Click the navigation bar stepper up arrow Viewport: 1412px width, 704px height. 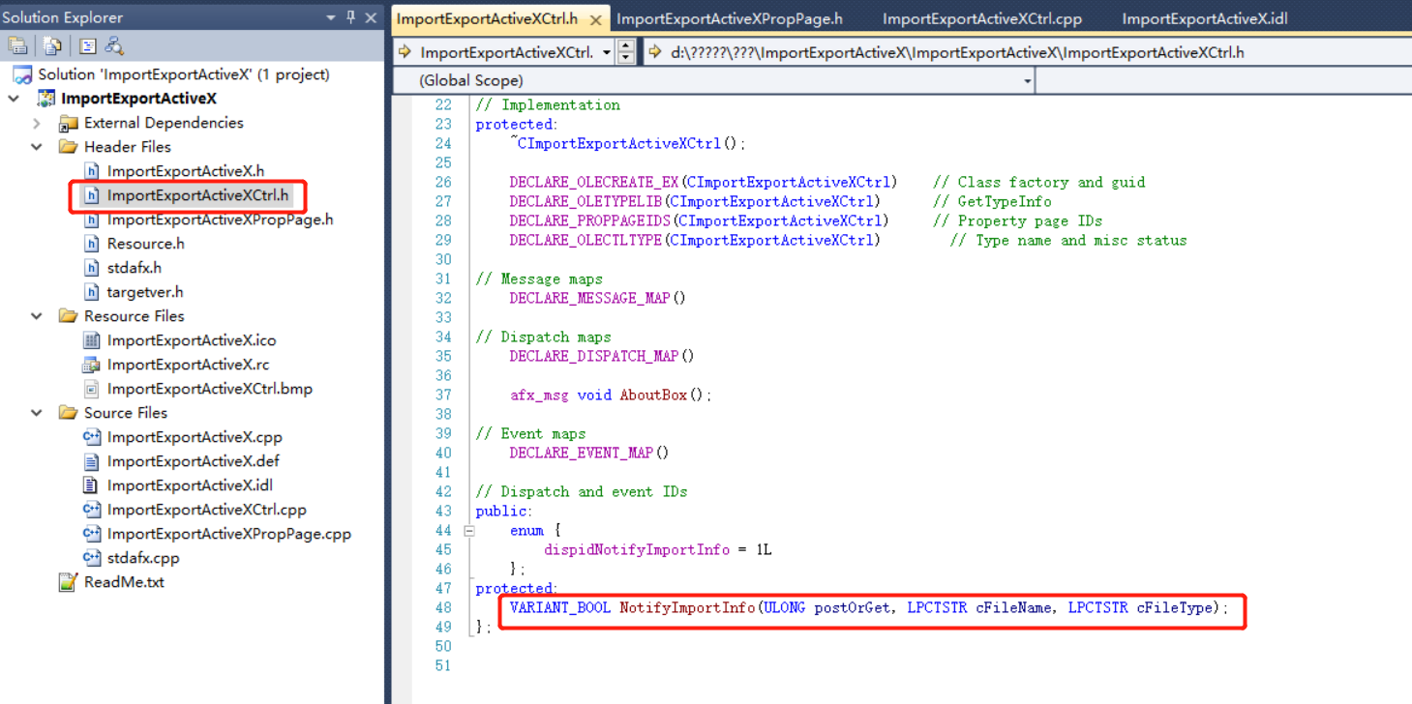[625, 46]
